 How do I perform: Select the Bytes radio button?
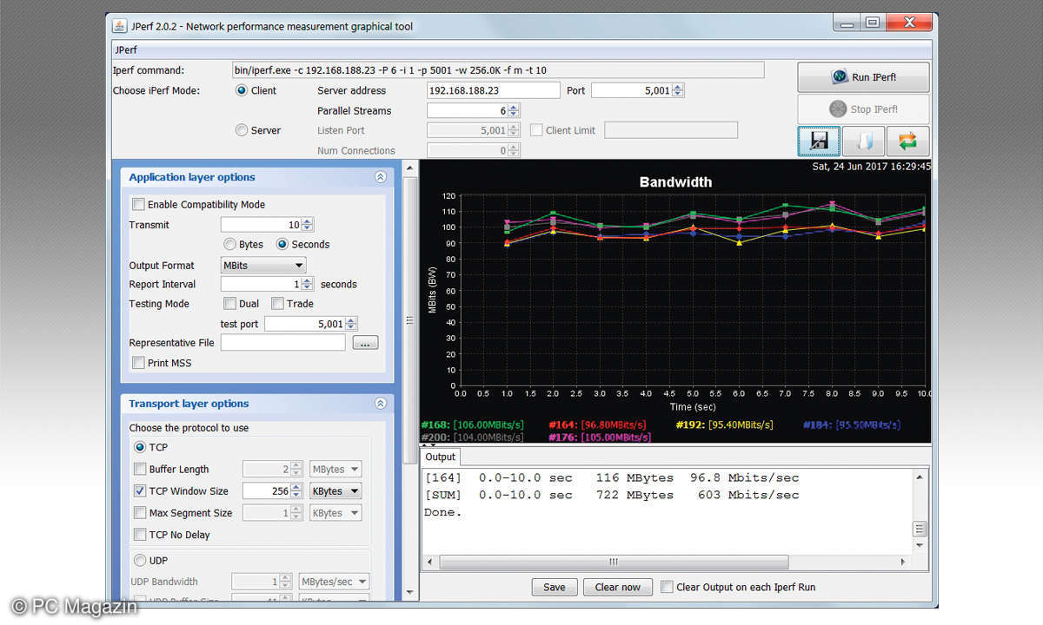(x=230, y=245)
